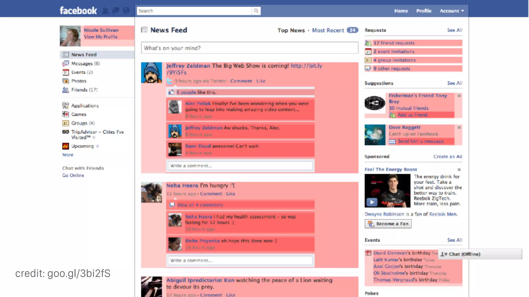Switch to Most Recent feed
Screen dimensions: 529x297
tap(328, 30)
